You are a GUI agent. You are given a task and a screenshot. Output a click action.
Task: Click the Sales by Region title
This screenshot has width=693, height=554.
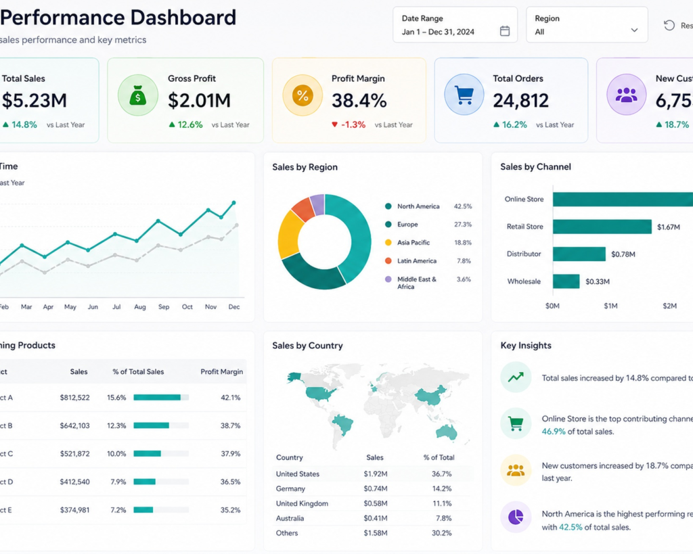coord(305,167)
